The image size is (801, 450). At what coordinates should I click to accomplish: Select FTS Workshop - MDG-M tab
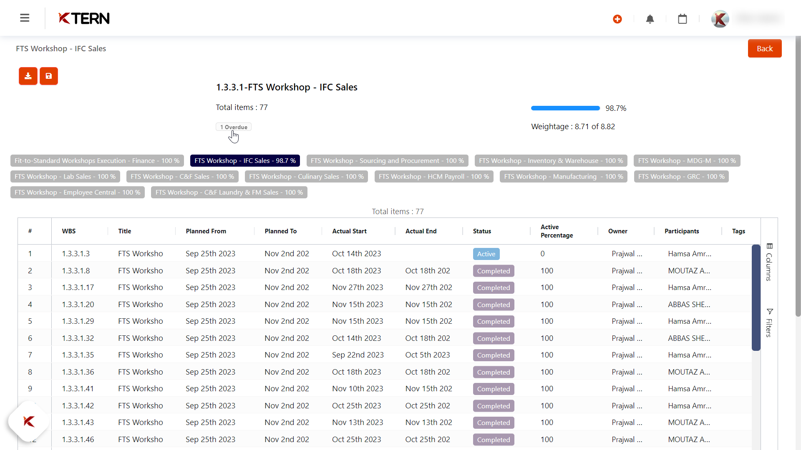point(687,161)
